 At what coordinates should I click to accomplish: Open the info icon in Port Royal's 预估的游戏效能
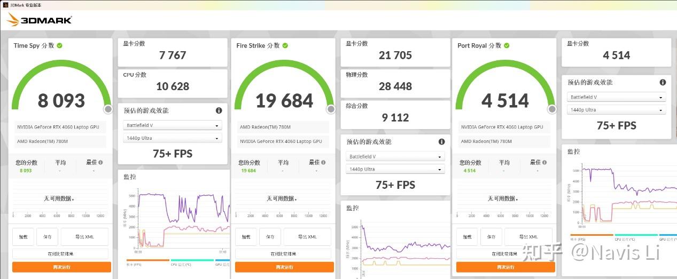[663, 83]
